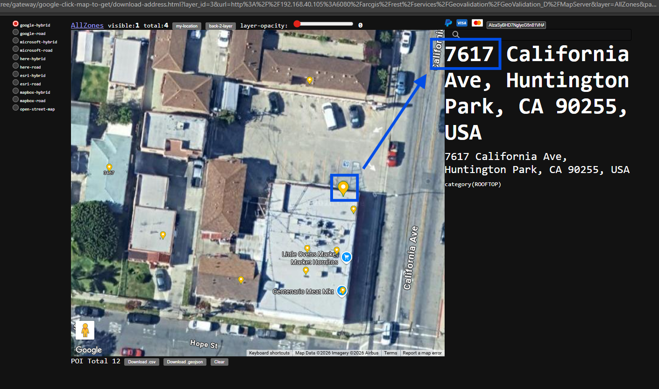This screenshot has width=659, height=389.
Task: Click the Little Ovens Market shopping cart marker
Action: 346,257
